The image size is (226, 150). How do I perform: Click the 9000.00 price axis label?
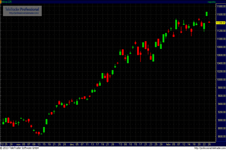point(220,120)
